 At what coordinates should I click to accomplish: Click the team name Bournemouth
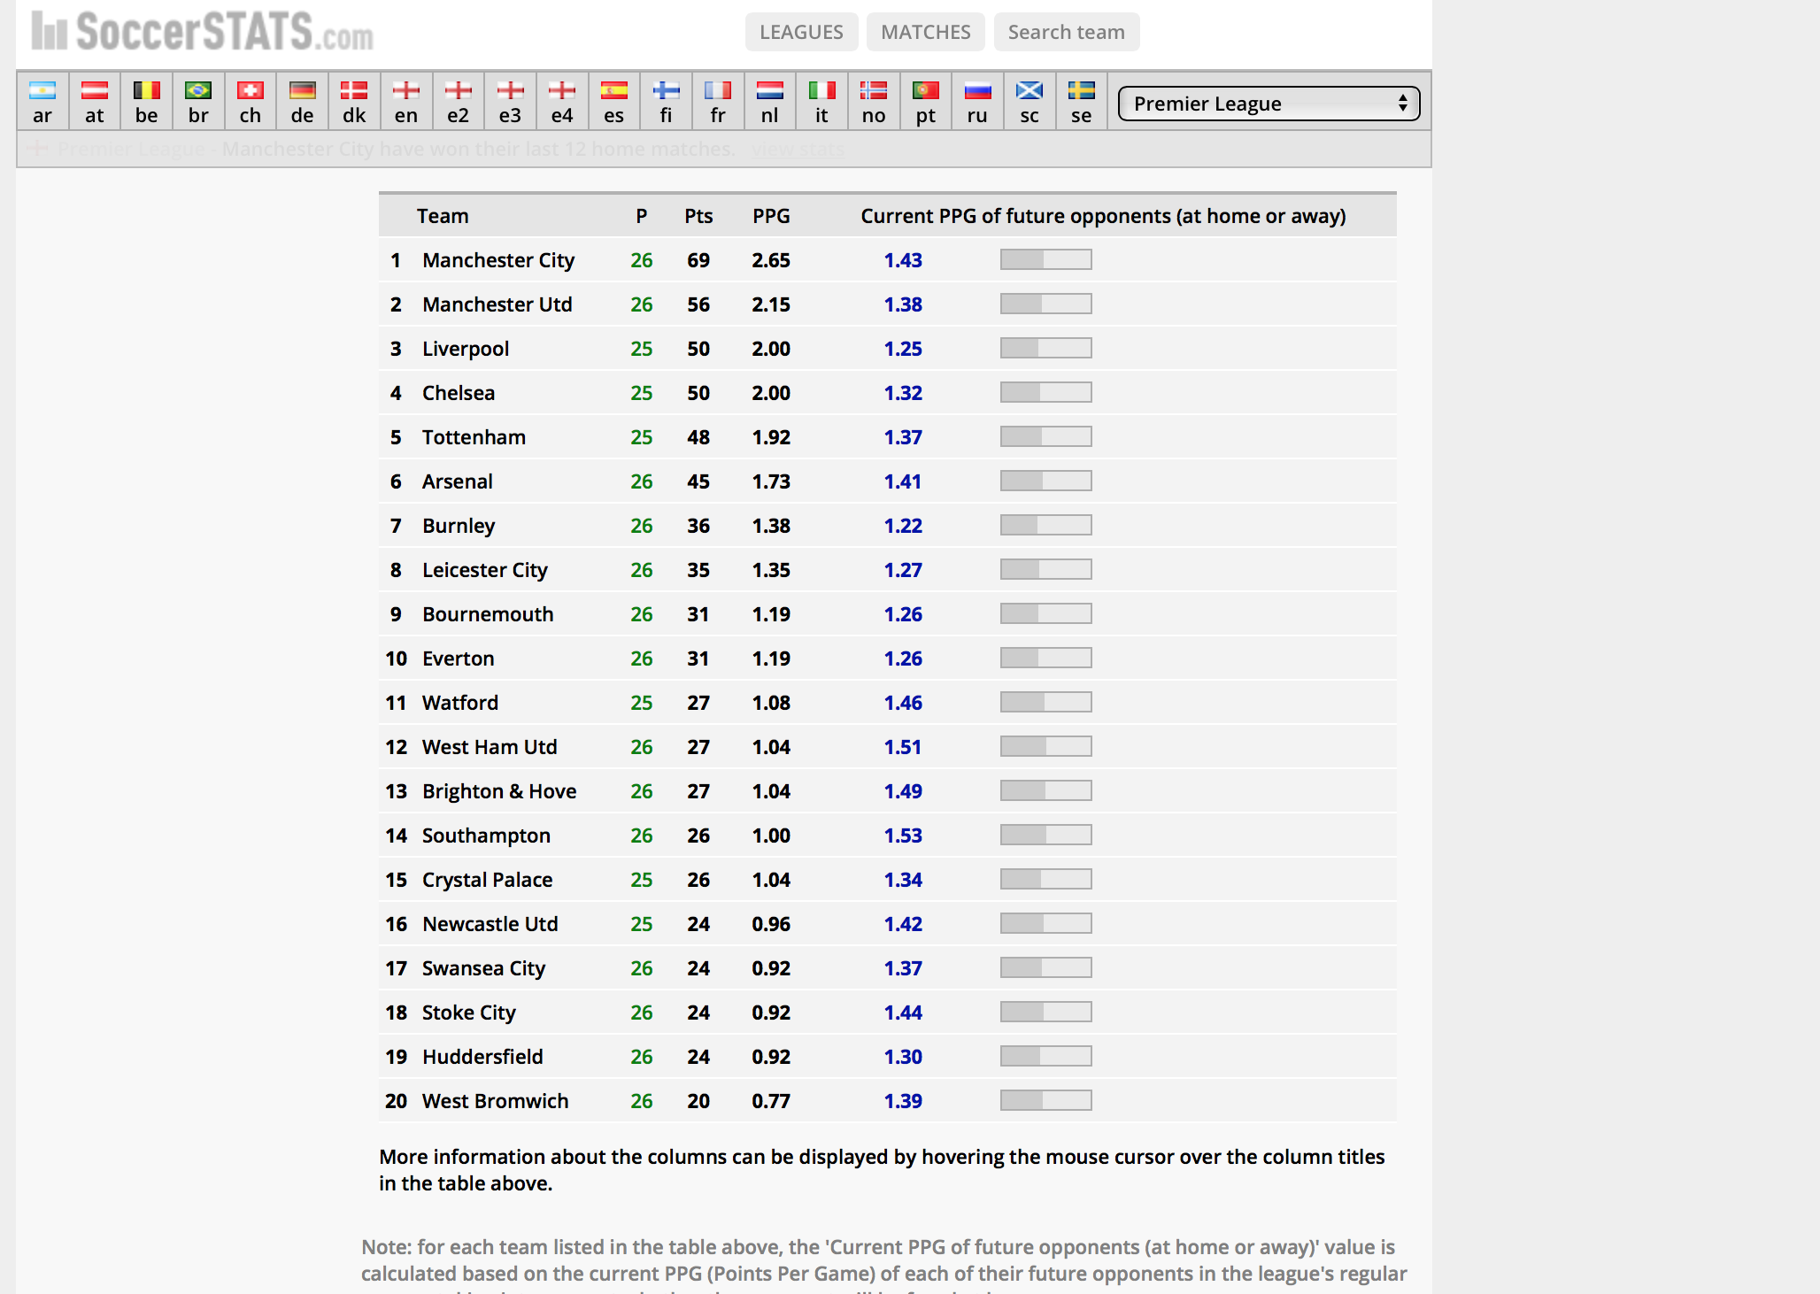488,614
